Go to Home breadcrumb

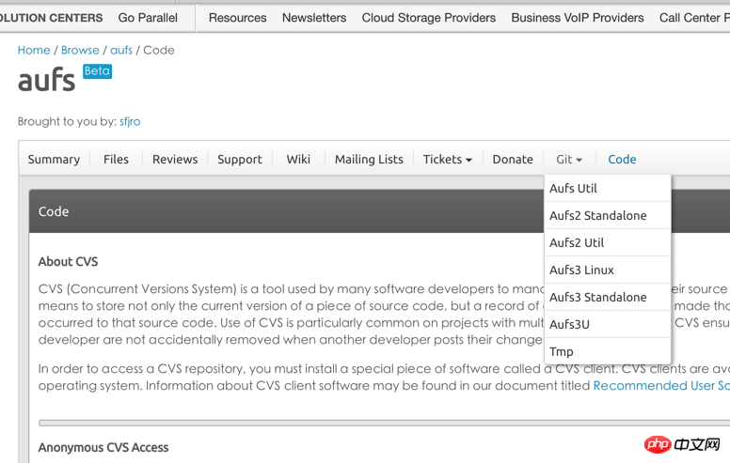(34, 50)
